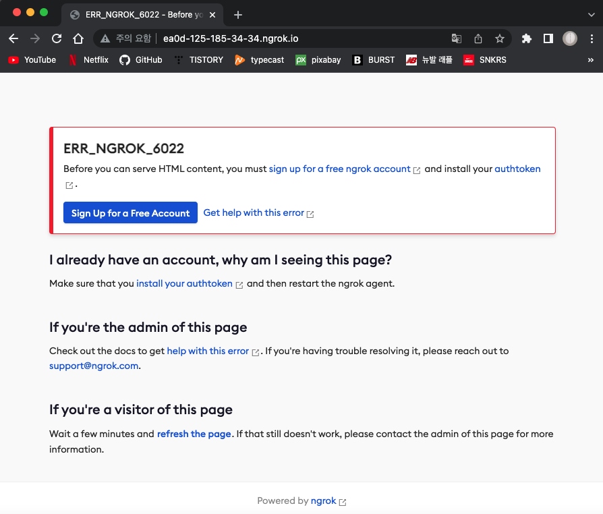
Task: Click Sign Up for a Free Account
Action: [130, 212]
